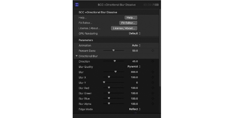This screenshot has width=234, height=118.
Task: Click the Help... button
Action: (x=131, y=18)
